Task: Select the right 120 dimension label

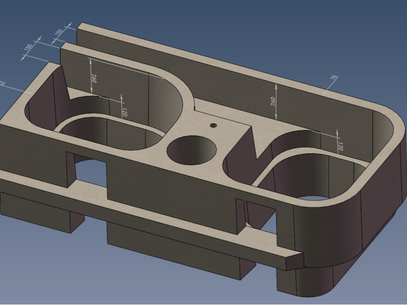Action: click(340, 146)
